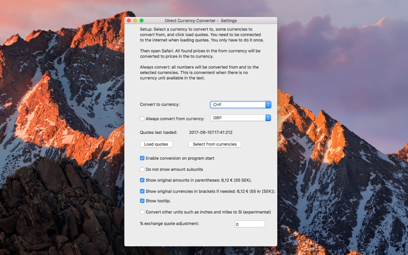The height and width of the screenshot is (255, 408).
Task: Toggle Show original currencies in brackets
Action: (142, 191)
